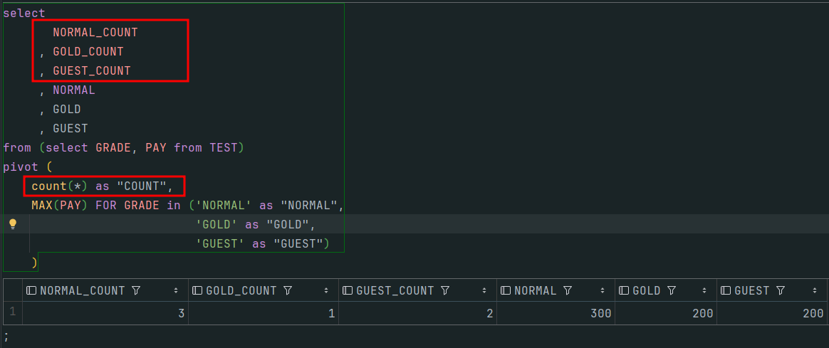Image resolution: width=829 pixels, height=348 pixels.
Task: Click the column icon beside the GUEST result header
Action: point(725,290)
